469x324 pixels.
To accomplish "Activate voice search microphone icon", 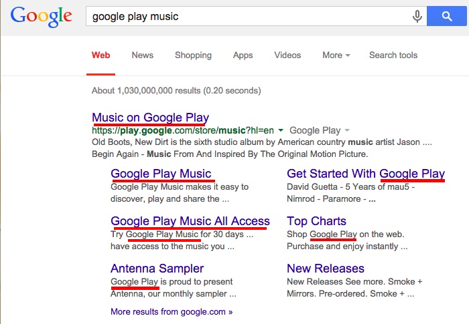I will 417,16.
